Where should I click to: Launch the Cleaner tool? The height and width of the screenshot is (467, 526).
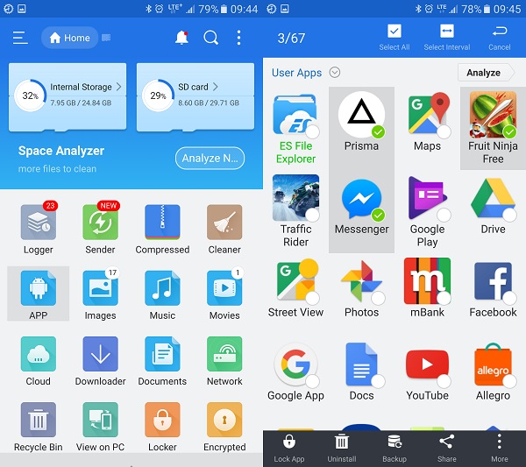224,230
